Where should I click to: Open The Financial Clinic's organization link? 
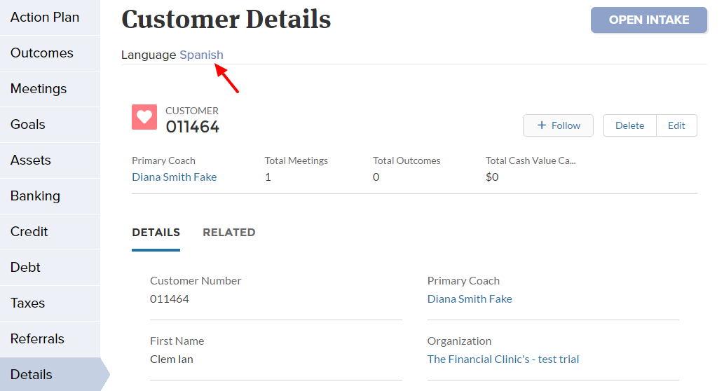click(503, 359)
